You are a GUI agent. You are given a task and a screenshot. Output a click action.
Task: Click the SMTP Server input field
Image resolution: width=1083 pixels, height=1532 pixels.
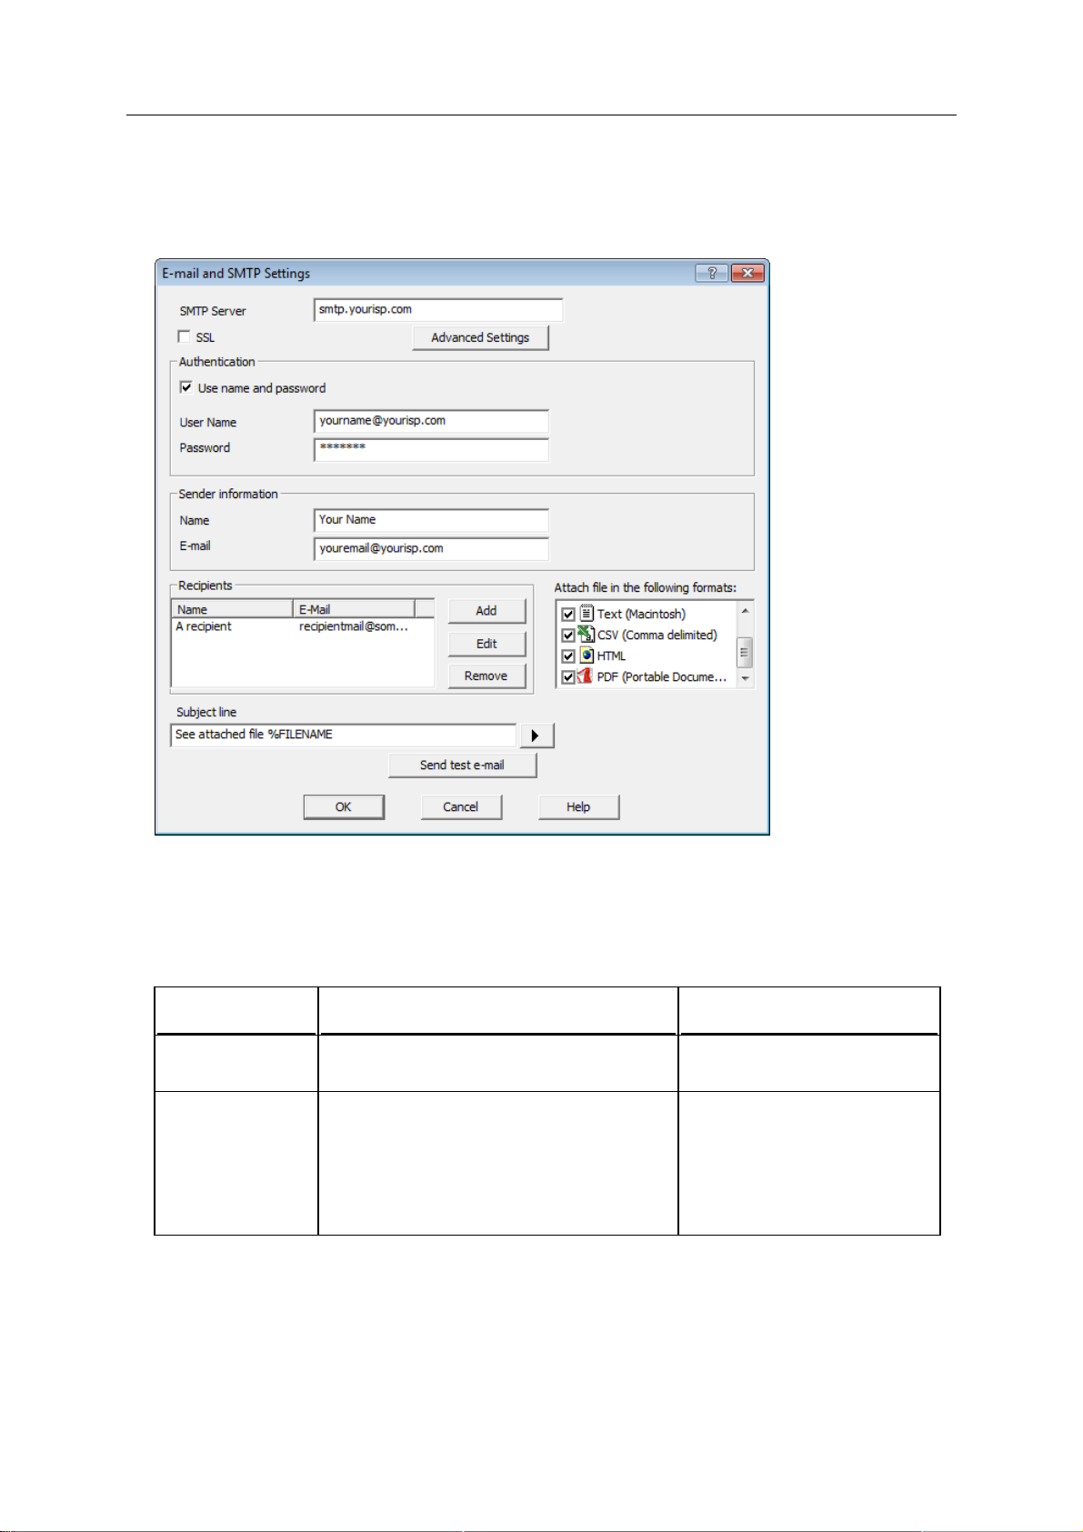(438, 310)
